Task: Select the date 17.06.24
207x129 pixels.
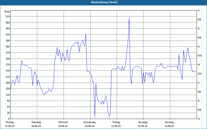Action: [x=10, y=126]
